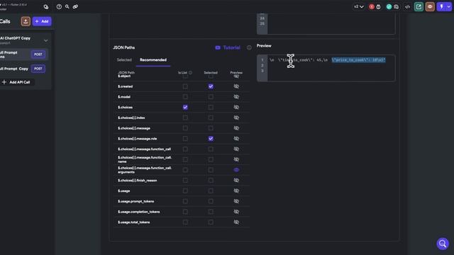Open the comments chat icon
Image resolution: width=454 pixels, height=255 pixels.
tap(397, 6)
